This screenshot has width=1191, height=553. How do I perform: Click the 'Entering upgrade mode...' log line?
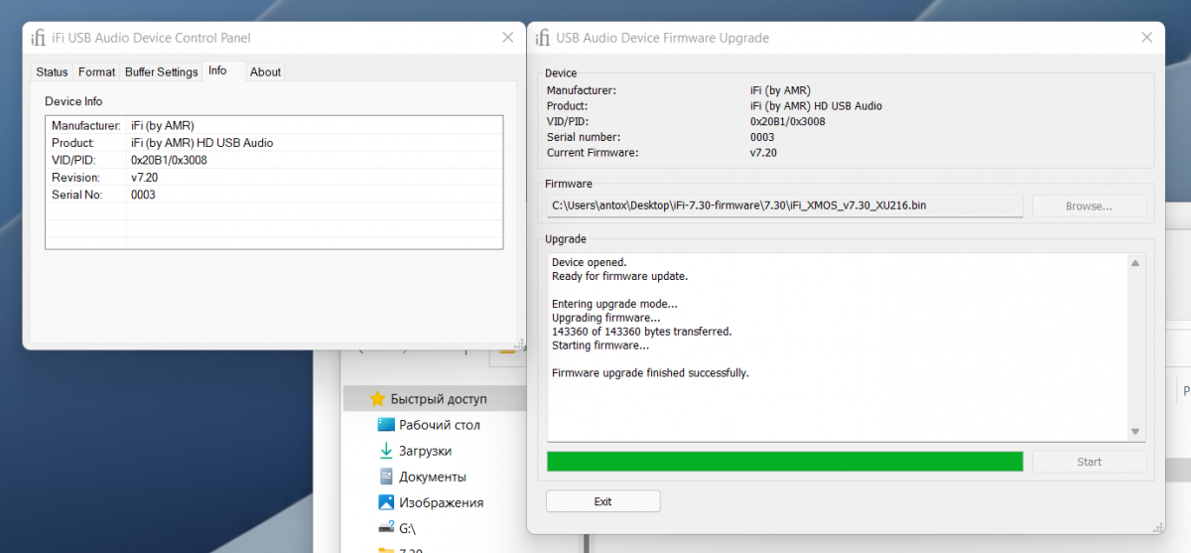click(614, 304)
